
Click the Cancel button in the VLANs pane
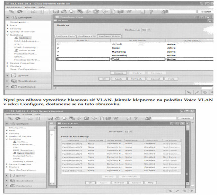(155, 79)
